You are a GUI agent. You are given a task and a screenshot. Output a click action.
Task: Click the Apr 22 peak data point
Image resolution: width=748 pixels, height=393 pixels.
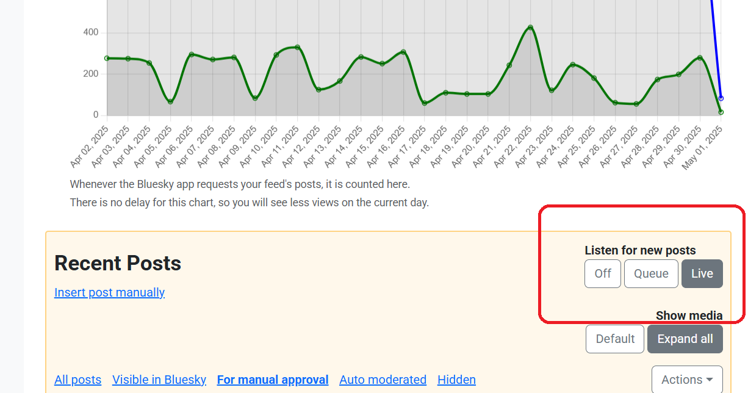click(530, 27)
